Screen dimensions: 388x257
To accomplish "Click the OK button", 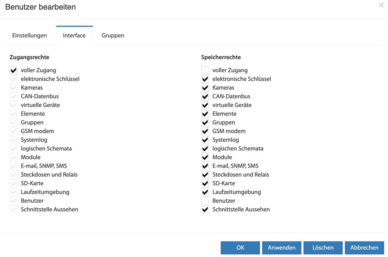I will click(x=240, y=248).
